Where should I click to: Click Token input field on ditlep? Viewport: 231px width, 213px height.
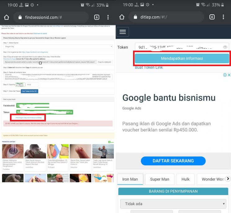pyautogui.click(x=182, y=47)
